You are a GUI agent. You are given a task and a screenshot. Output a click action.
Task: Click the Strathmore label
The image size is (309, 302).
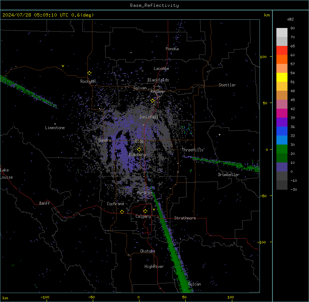(x=185, y=218)
